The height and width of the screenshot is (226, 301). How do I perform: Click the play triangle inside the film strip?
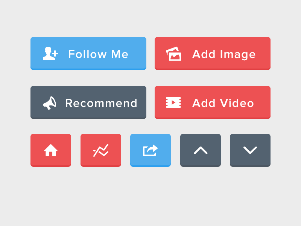[x=173, y=102]
